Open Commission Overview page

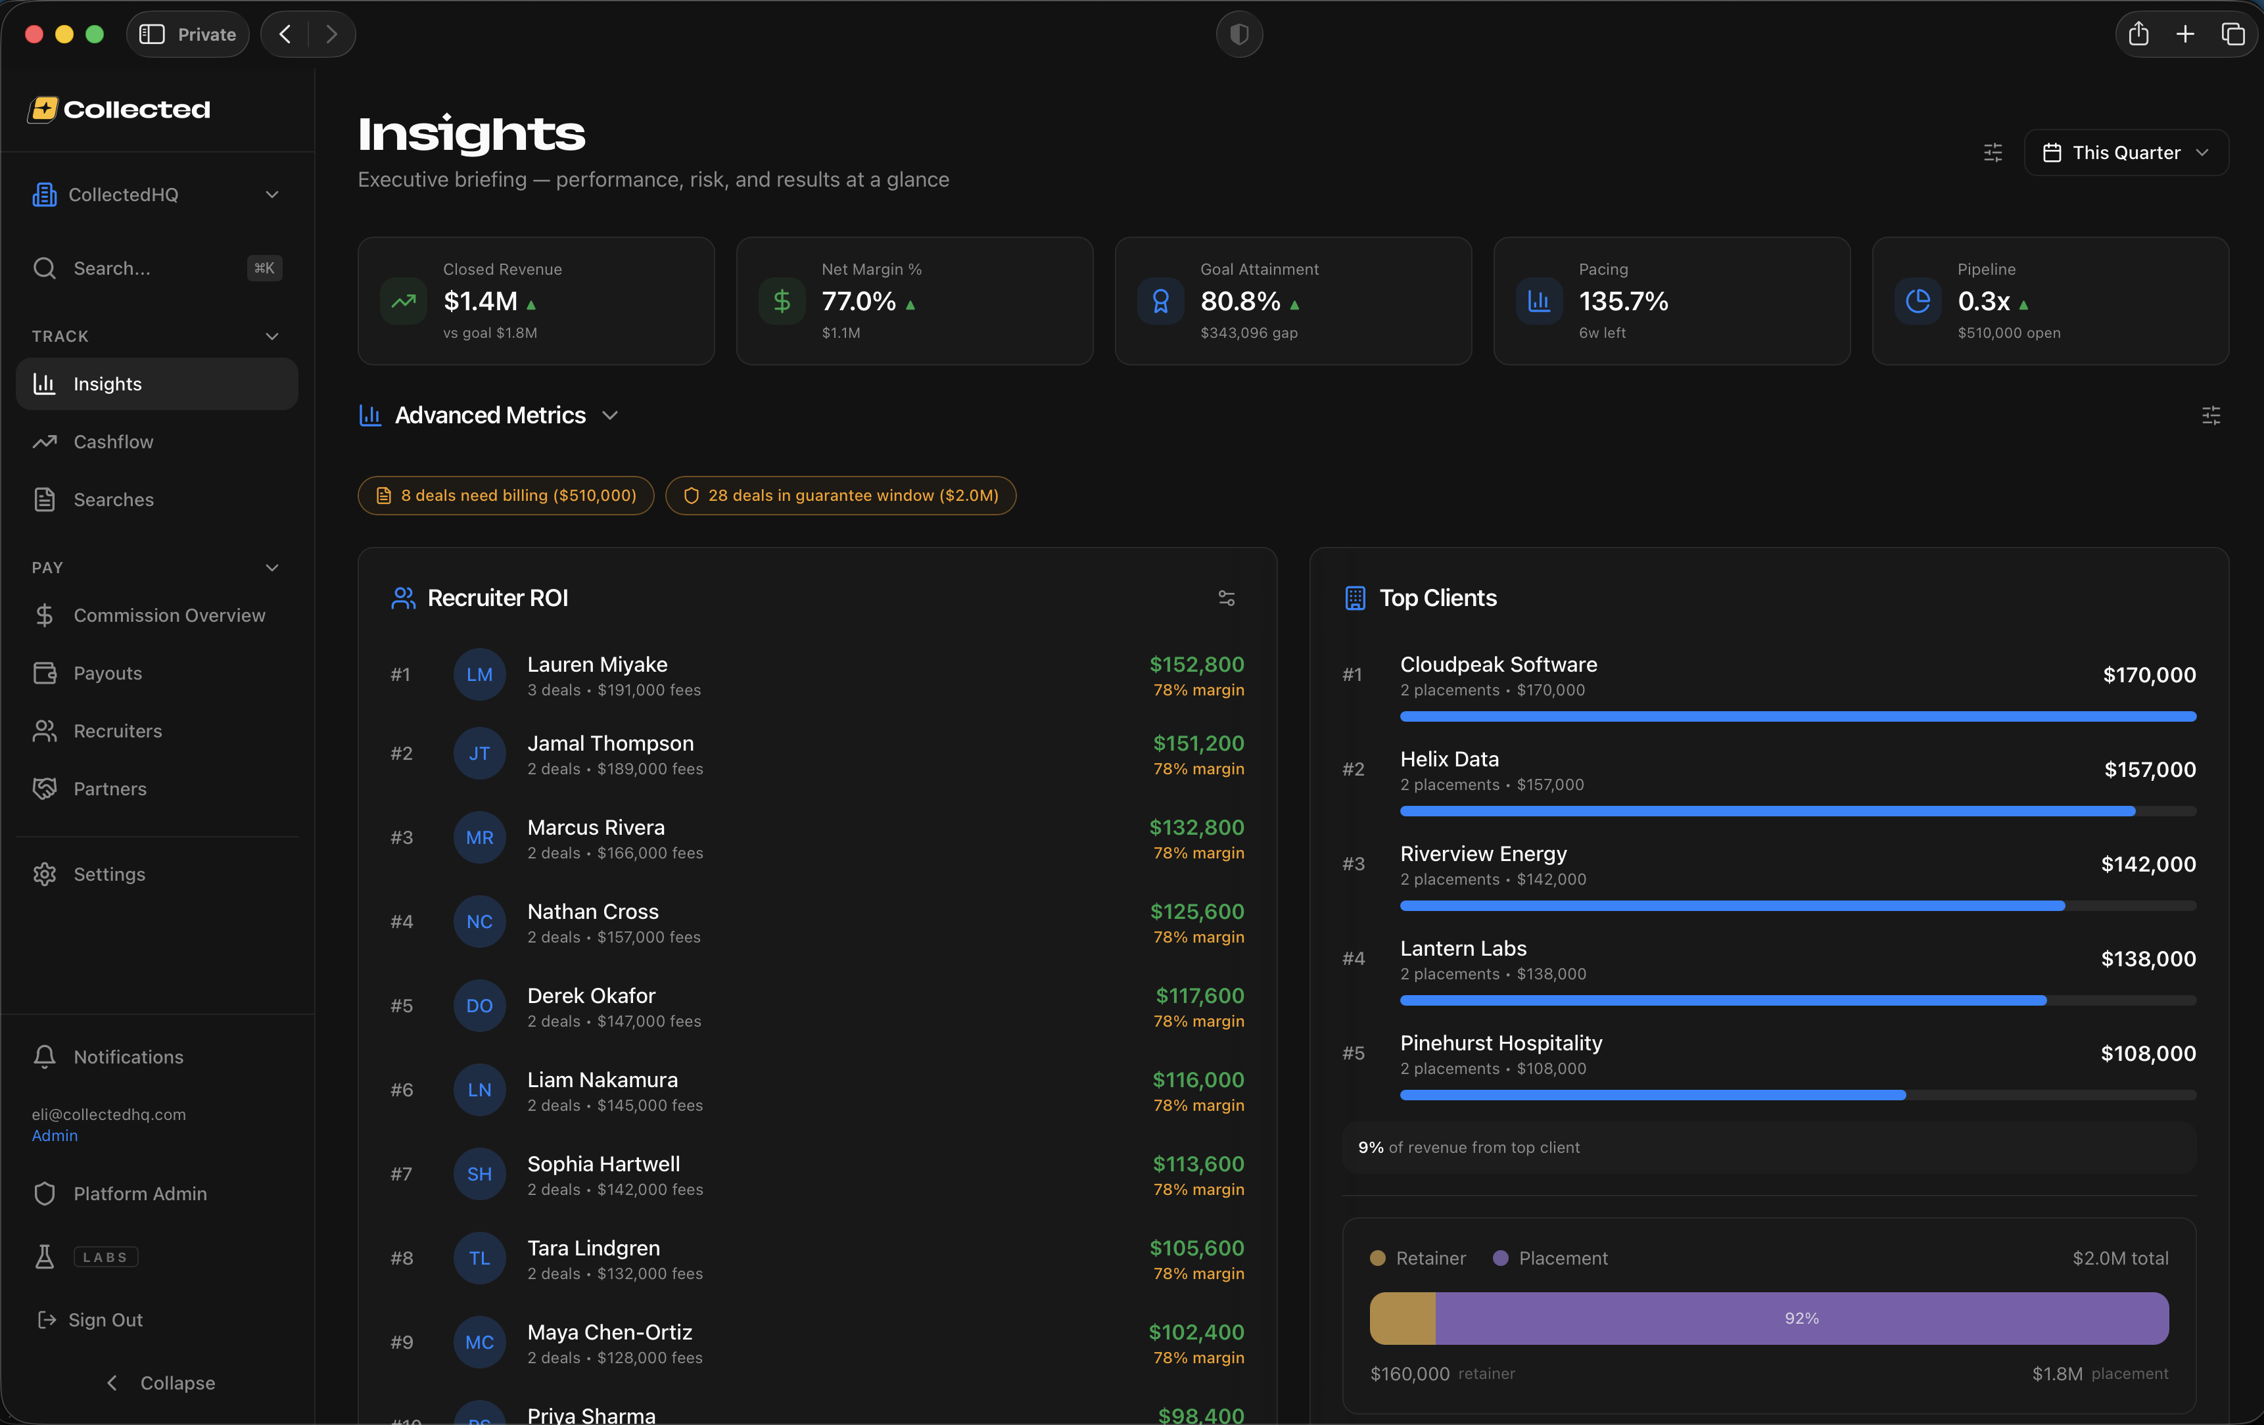point(169,616)
